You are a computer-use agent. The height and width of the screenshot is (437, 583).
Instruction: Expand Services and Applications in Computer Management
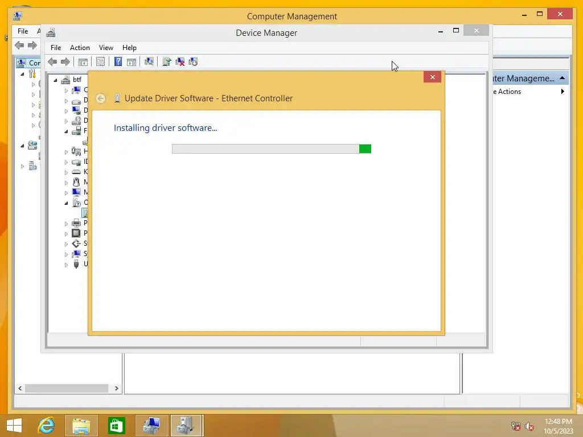point(22,166)
